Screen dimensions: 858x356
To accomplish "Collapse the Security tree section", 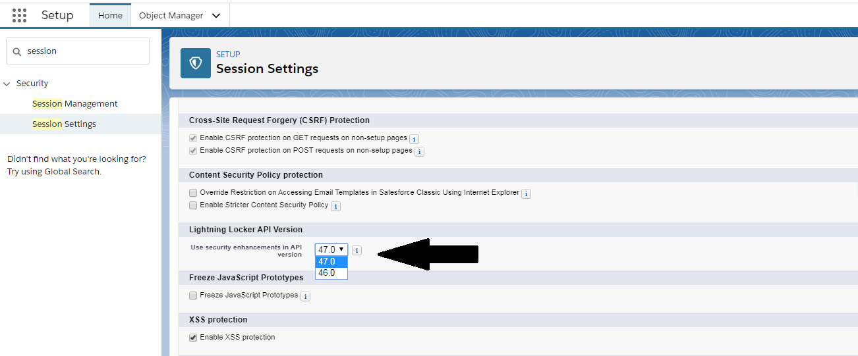I will pos(7,84).
